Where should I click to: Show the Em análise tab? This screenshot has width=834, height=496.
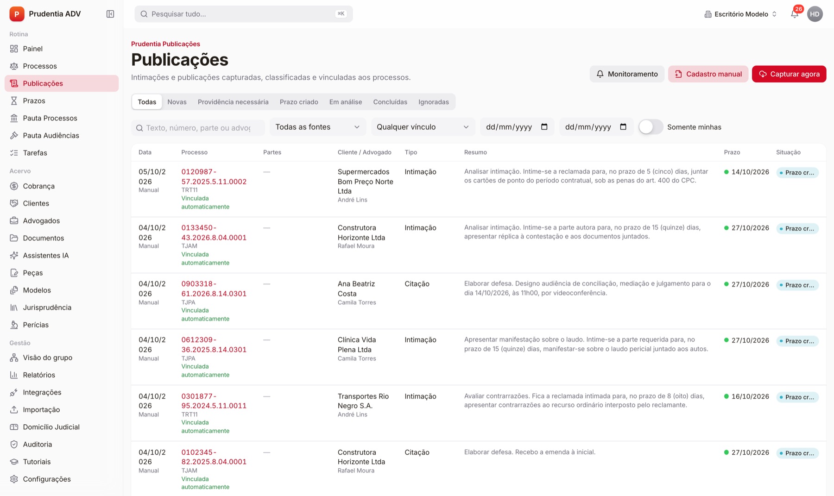pos(346,102)
